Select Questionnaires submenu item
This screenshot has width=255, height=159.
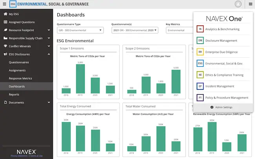point(19,62)
